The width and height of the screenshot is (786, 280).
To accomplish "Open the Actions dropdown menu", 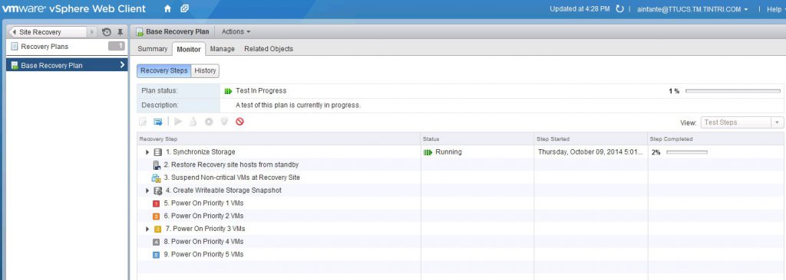I will click(x=236, y=31).
